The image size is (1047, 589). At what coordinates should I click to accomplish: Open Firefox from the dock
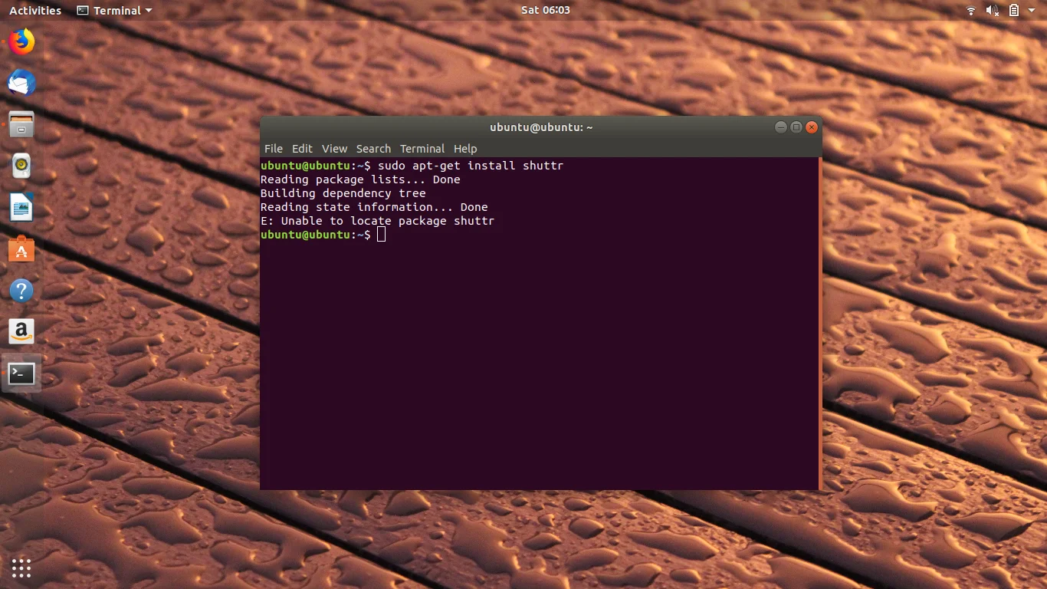tap(21, 41)
